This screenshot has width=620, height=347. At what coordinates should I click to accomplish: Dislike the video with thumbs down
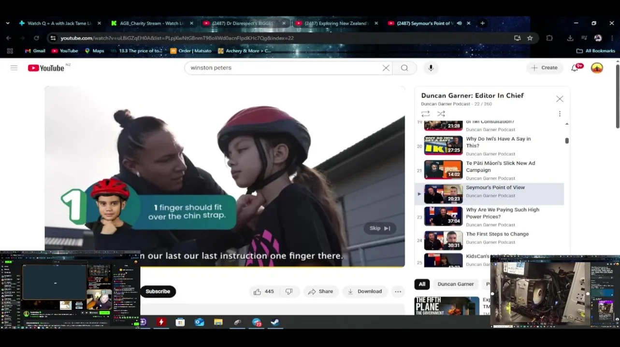click(289, 292)
